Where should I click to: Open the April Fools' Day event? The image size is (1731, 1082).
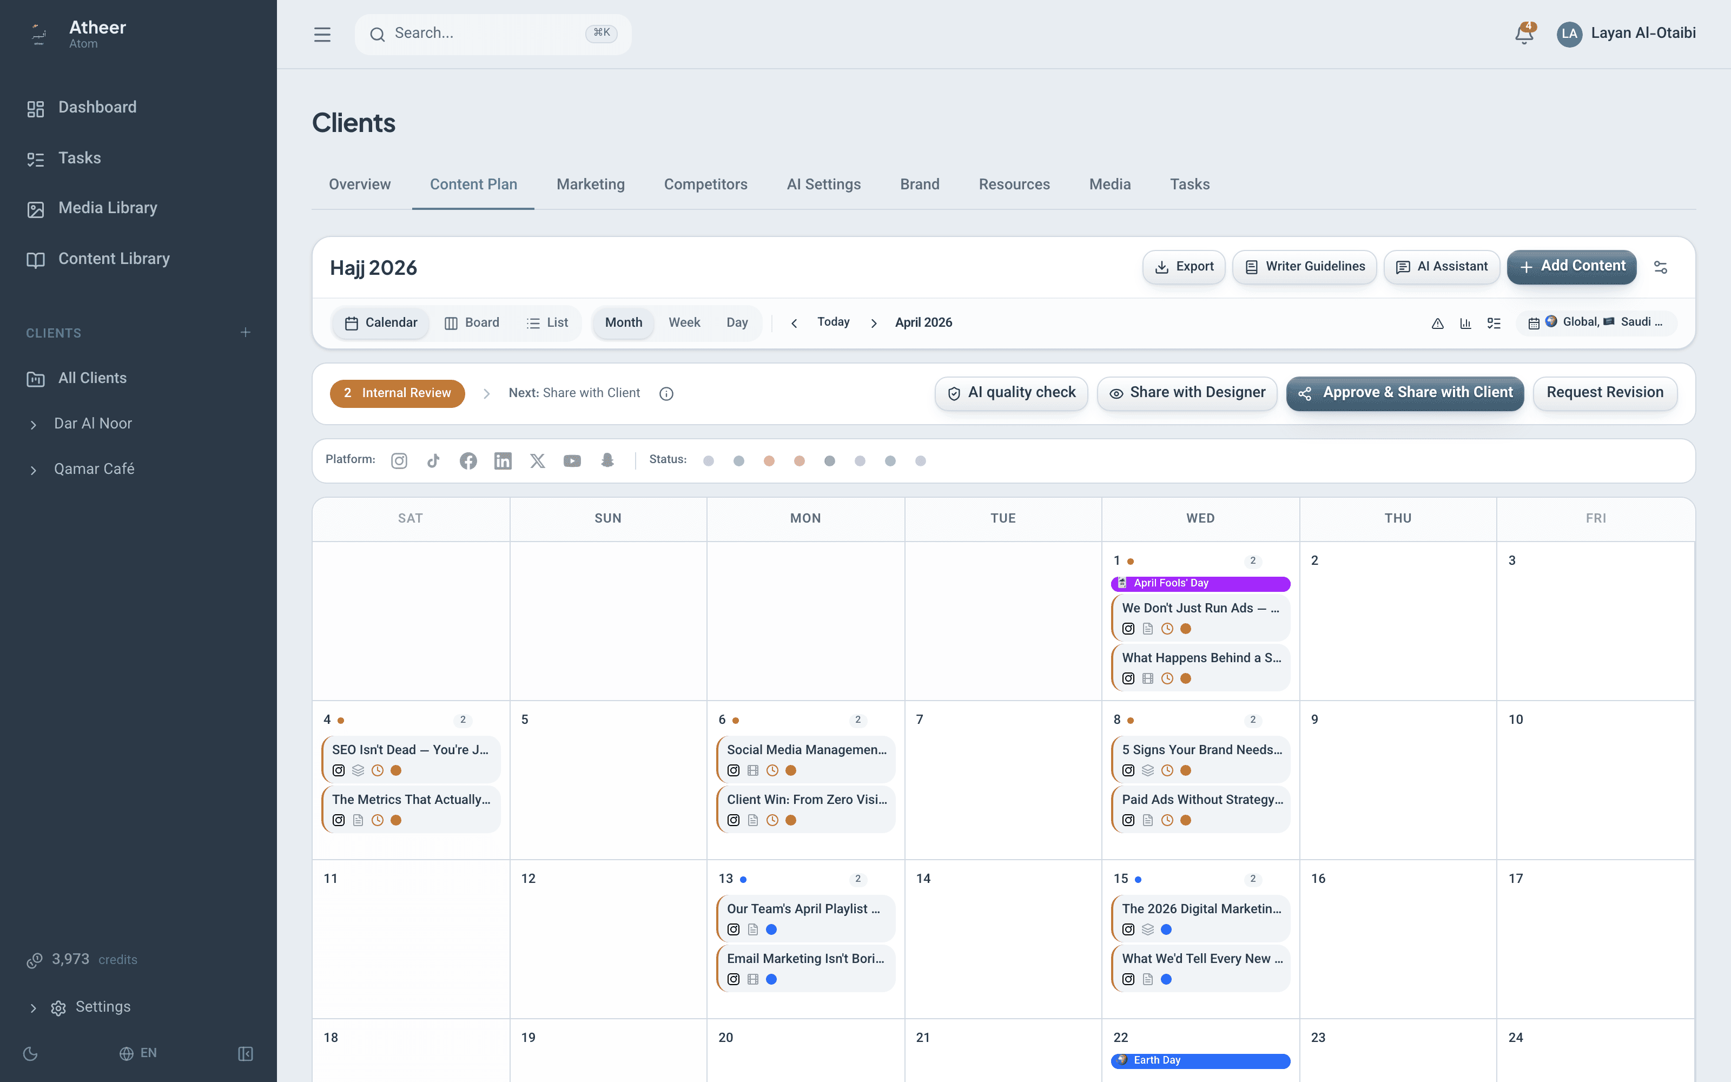point(1200,584)
